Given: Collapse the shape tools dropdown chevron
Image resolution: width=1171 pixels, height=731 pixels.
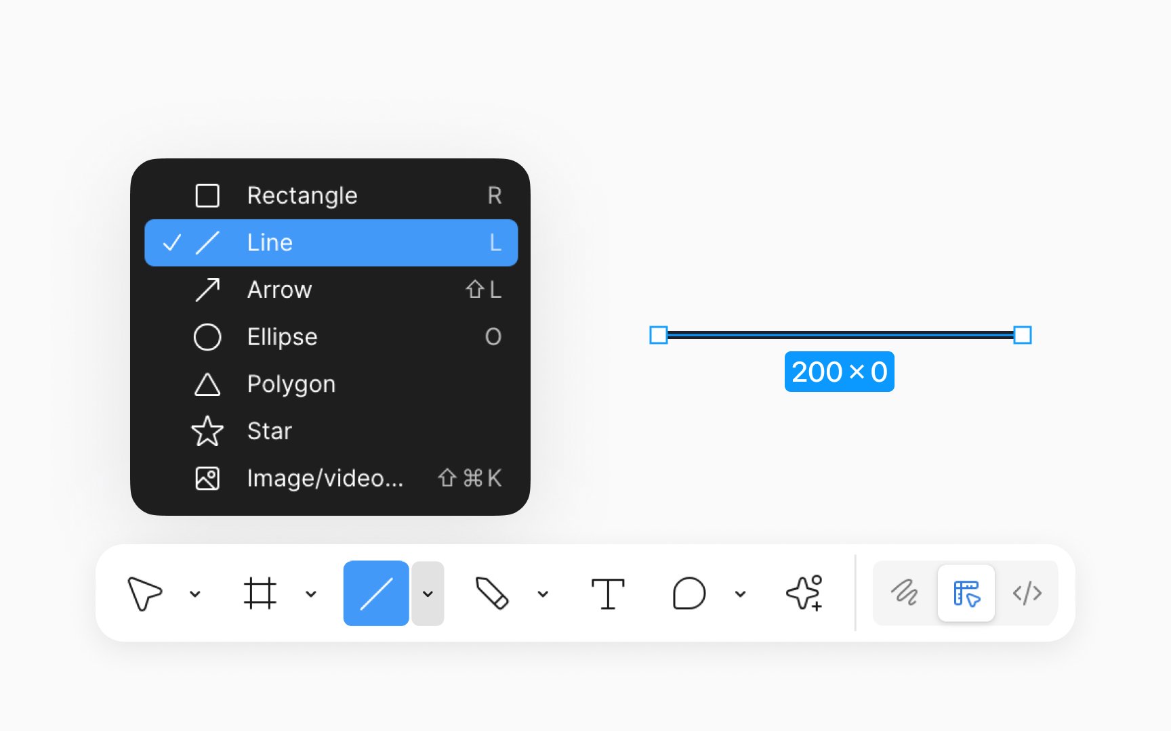Looking at the screenshot, I should point(428,594).
